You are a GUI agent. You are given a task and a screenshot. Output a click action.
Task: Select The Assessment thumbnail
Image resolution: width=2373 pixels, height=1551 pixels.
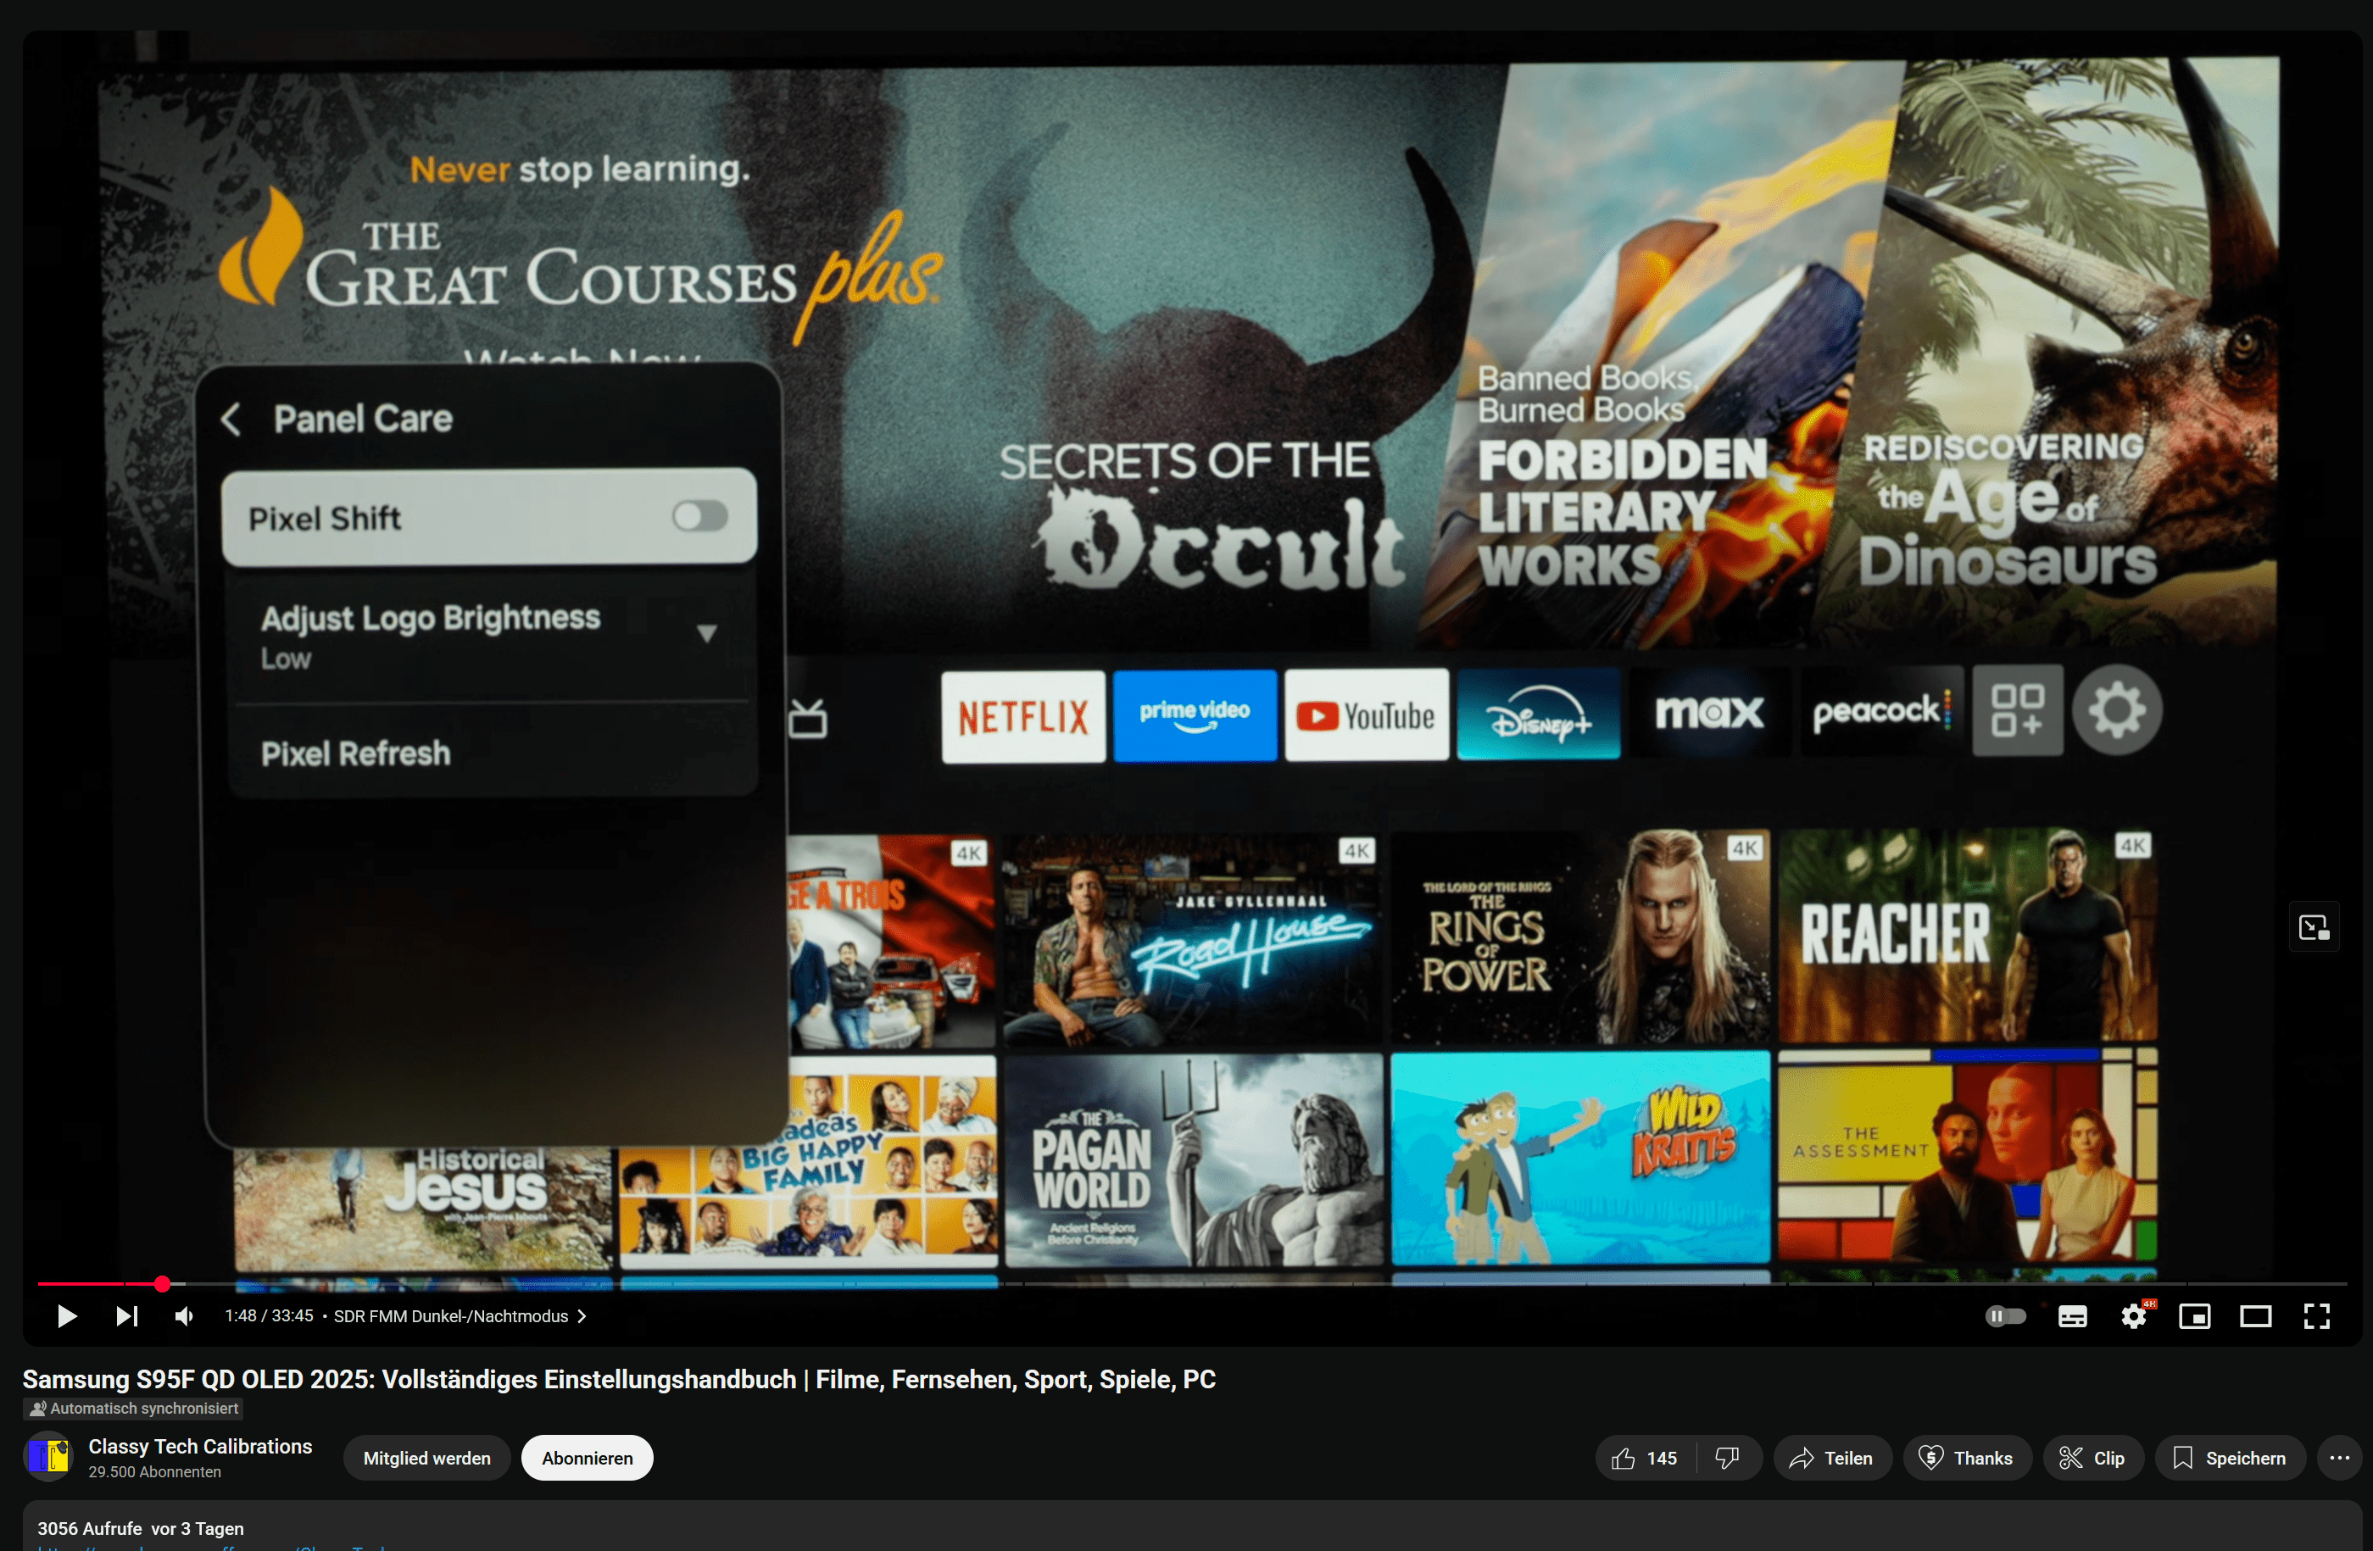pos(1967,1154)
